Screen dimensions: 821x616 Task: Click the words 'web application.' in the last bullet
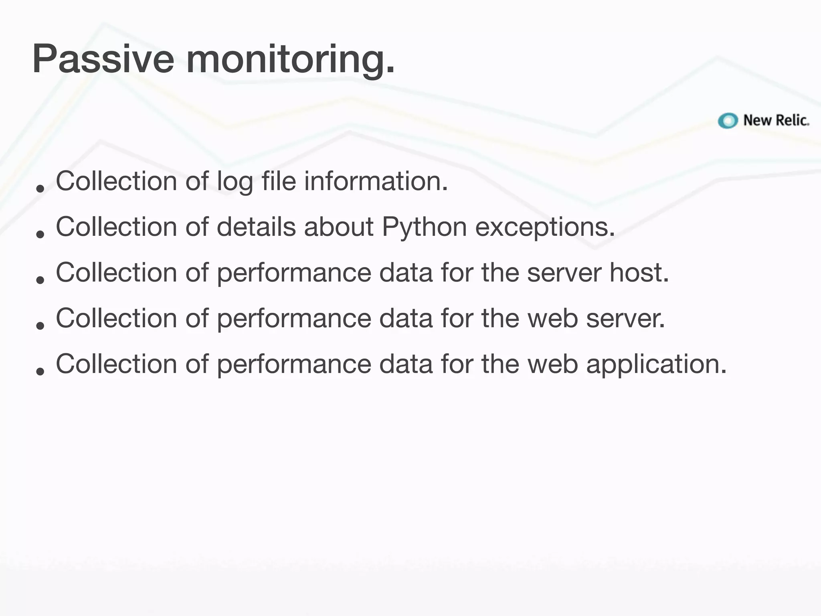(x=627, y=365)
